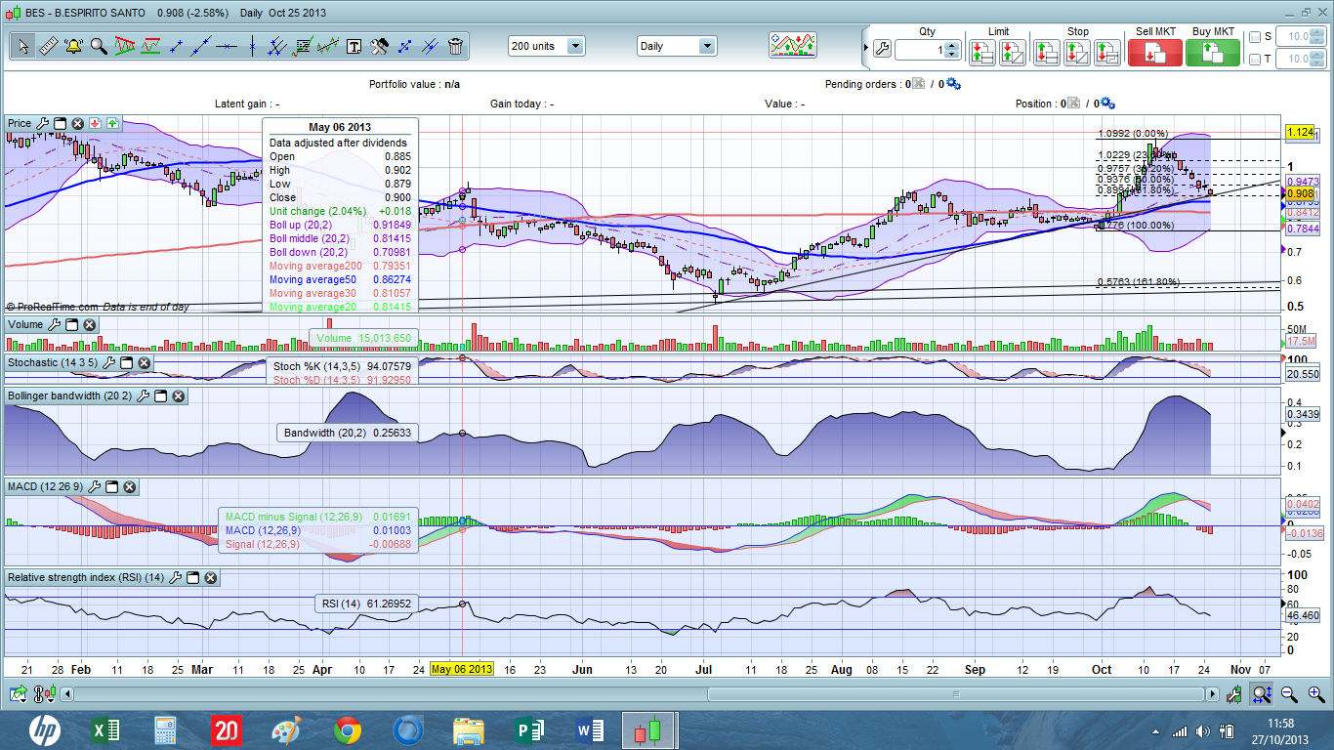Close the MACD indicator panel
This screenshot has height=750, width=1334.
(x=129, y=486)
